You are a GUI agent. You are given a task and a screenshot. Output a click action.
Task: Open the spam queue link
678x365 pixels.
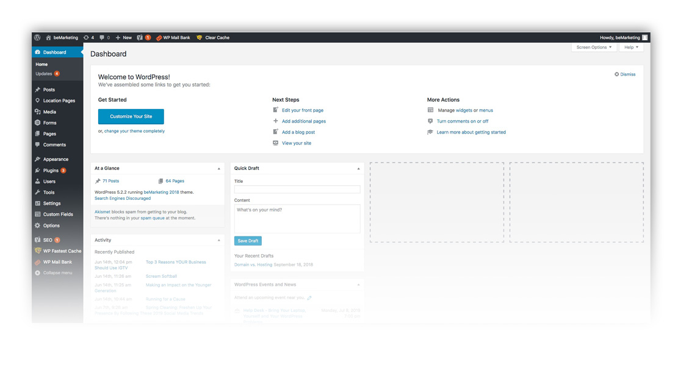tap(153, 218)
